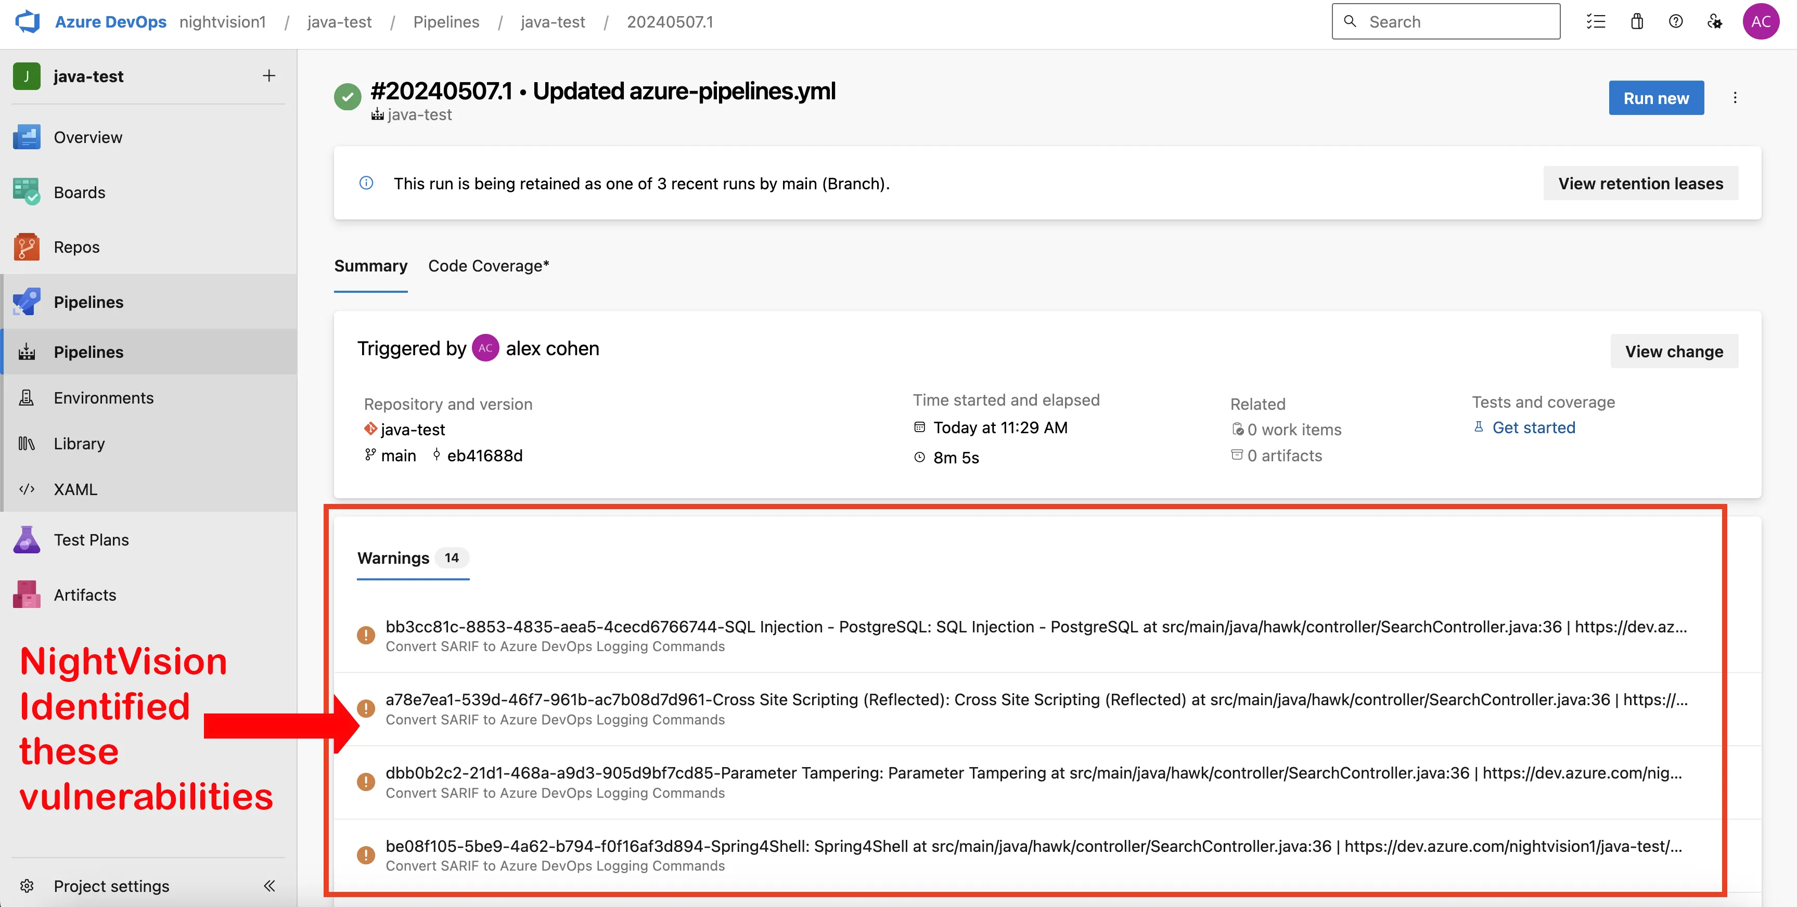Collapse the sidebar with double chevron

click(269, 886)
